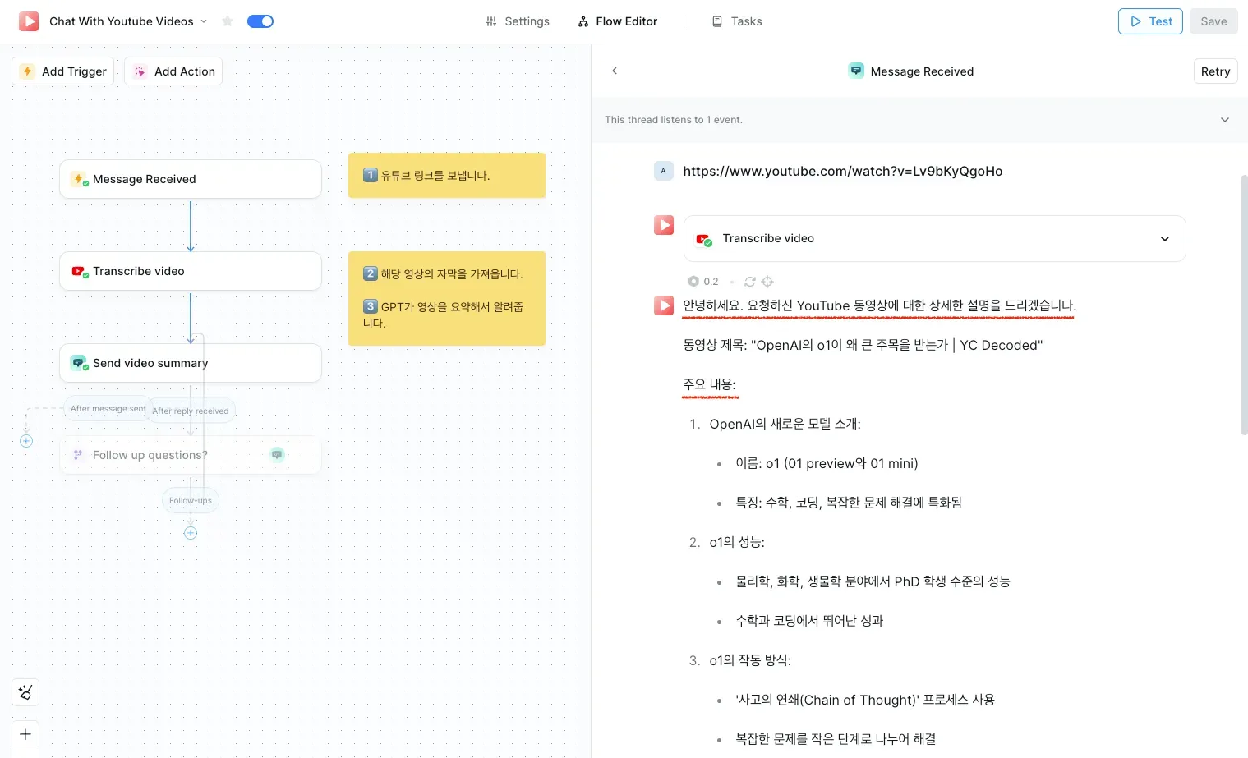Click the Retry button

[x=1215, y=71]
